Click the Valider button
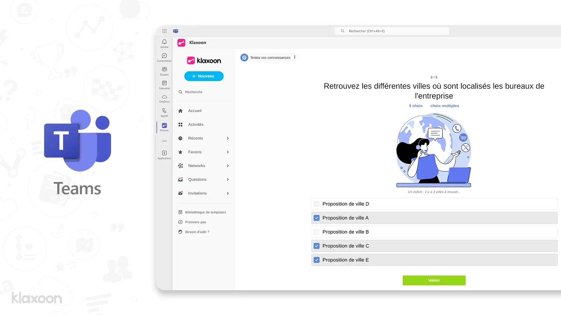The height and width of the screenshot is (315, 561). [x=434, y=280]
